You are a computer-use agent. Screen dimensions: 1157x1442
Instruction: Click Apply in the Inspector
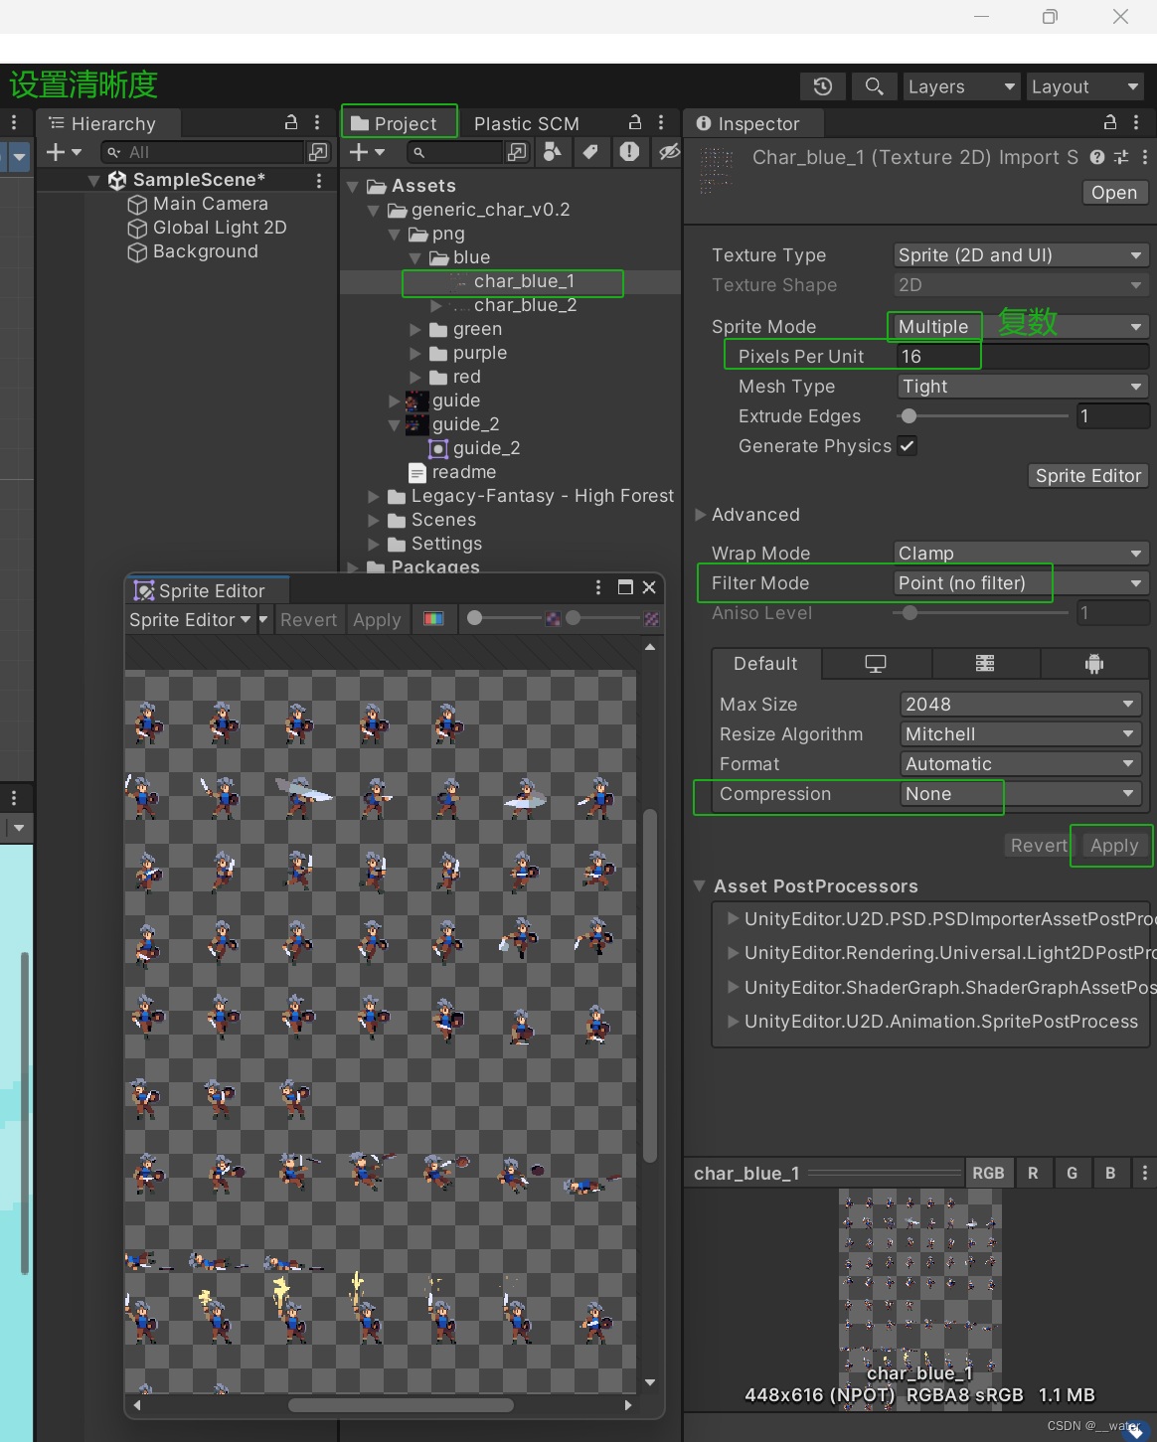click(1113, 846)
